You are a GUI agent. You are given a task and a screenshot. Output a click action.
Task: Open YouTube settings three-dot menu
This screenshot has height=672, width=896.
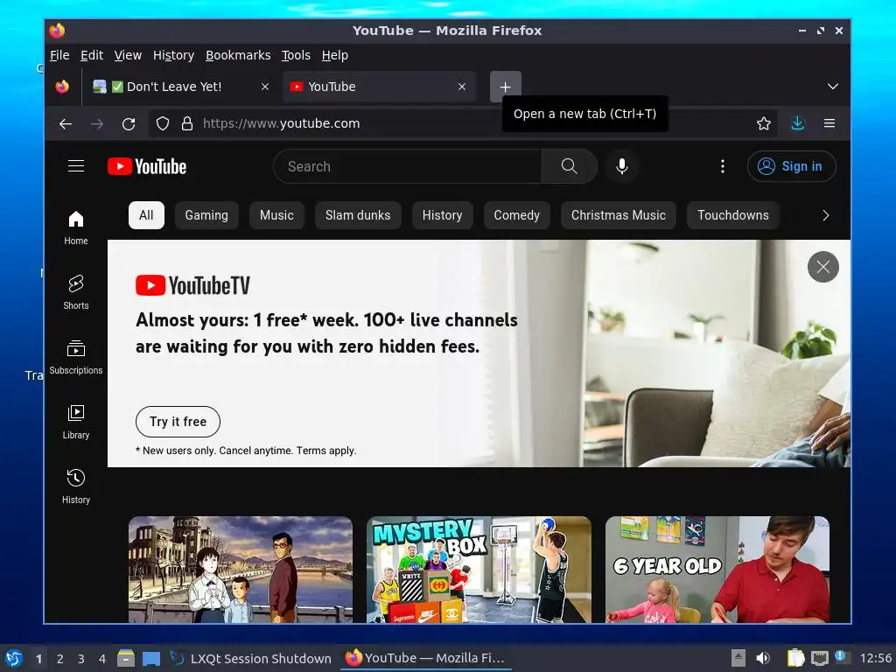pyautogui.click(x=722, y=166)
